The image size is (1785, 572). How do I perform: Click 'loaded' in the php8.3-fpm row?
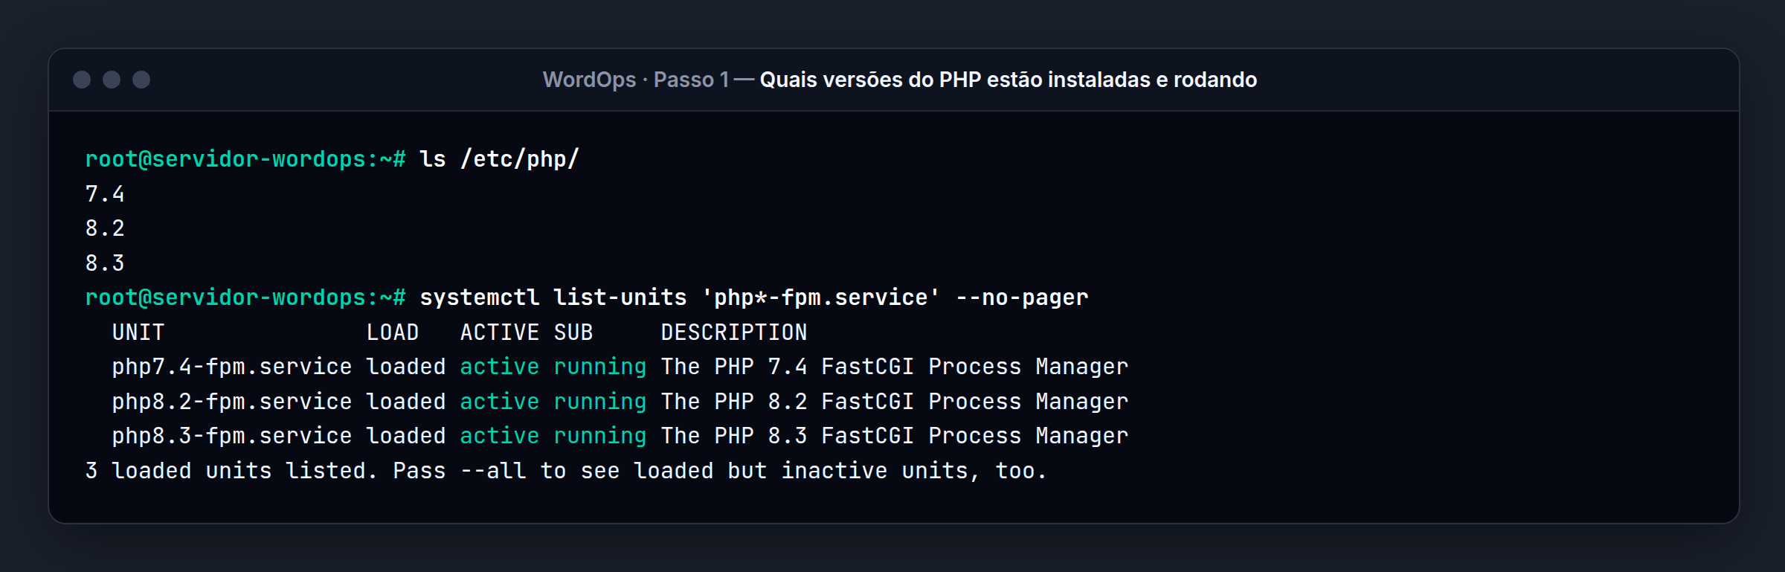pos(406,436)
